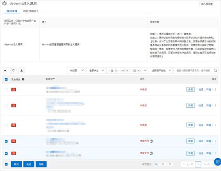Click the bottom blue 修复 batch button

pos(16,164)
